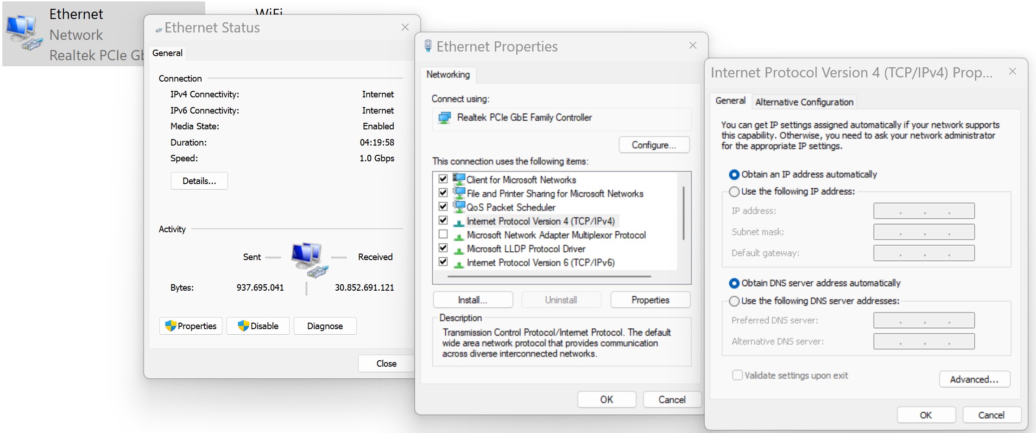Open connection Details in Ethernet Status
This screenshot has height=433, width=1036.
199,181
